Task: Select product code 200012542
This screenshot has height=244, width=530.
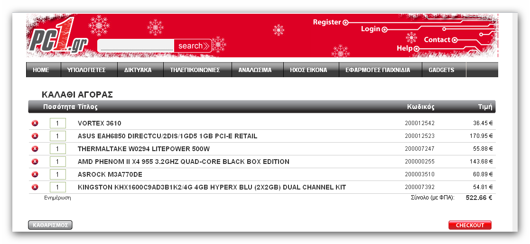Action: 419,123
